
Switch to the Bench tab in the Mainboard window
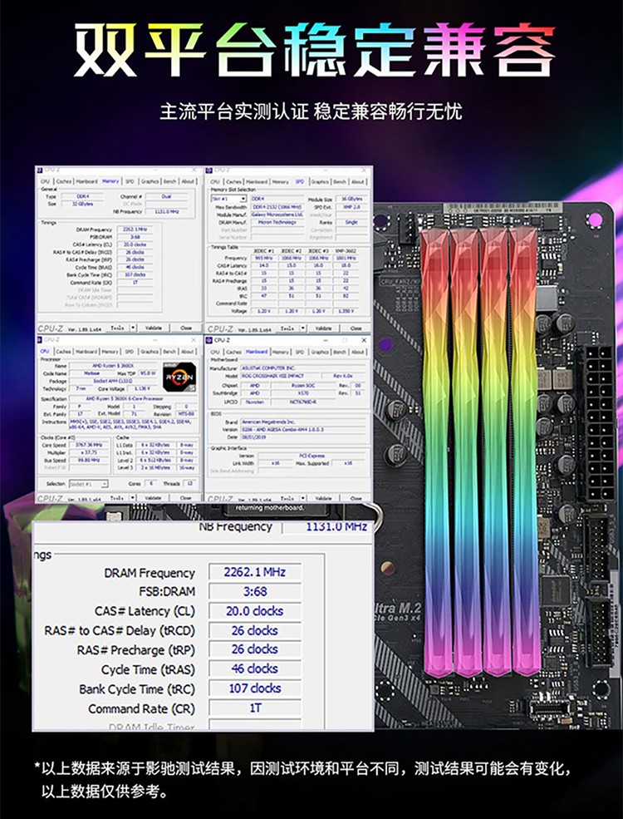click(x=340, y=352)
